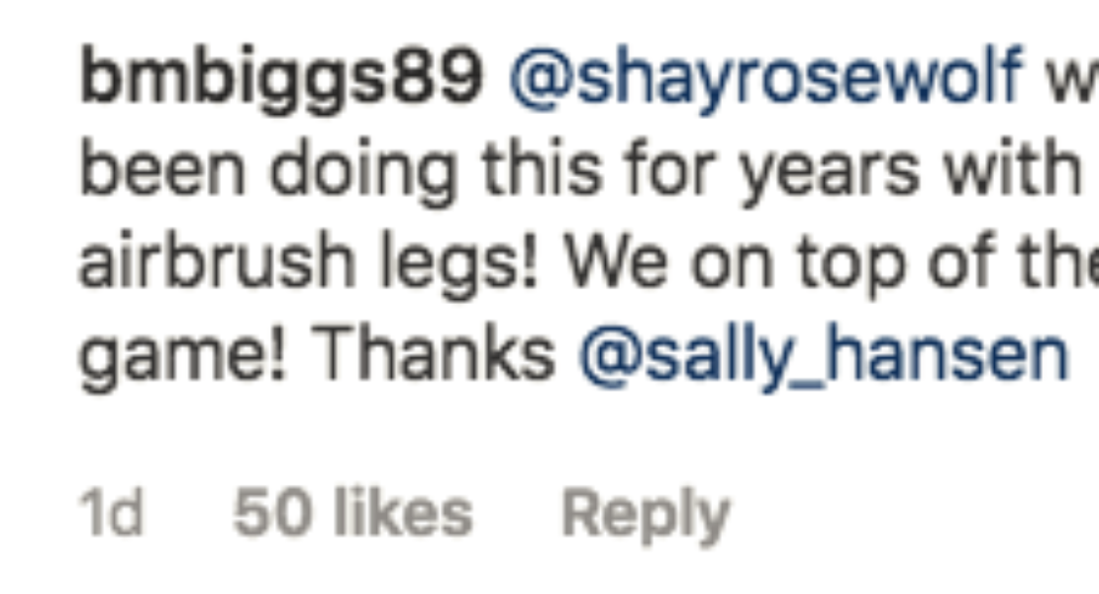Image resolution: width=1099 pixels, height=594 pixels.
Task: Click the "game! Thanks" comment text
Action: tap(317, 357)
